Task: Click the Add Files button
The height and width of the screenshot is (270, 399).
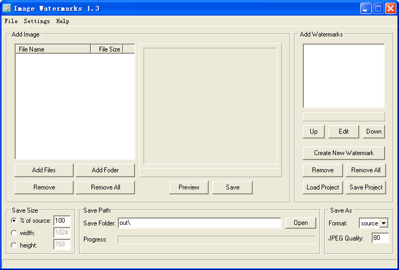Action: click(44, 170)
